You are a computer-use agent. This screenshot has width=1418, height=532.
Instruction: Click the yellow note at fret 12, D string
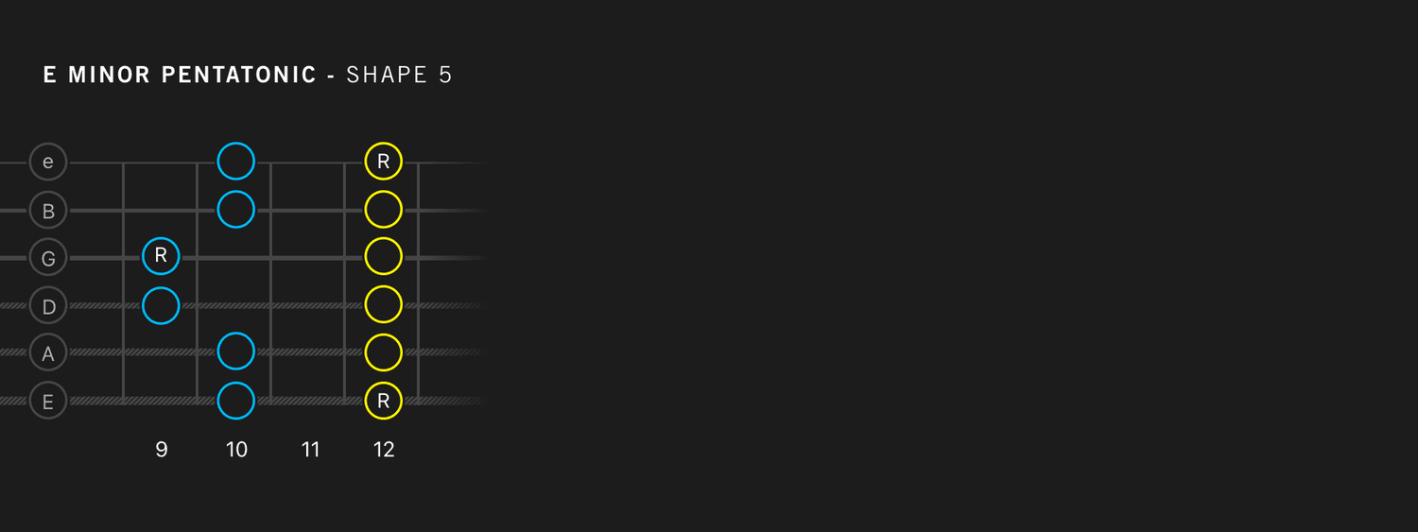[x=384, y=304]
